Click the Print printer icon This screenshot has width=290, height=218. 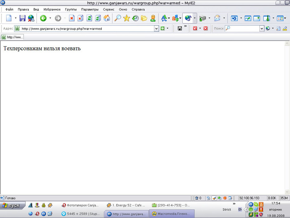[x=202, y=18]
